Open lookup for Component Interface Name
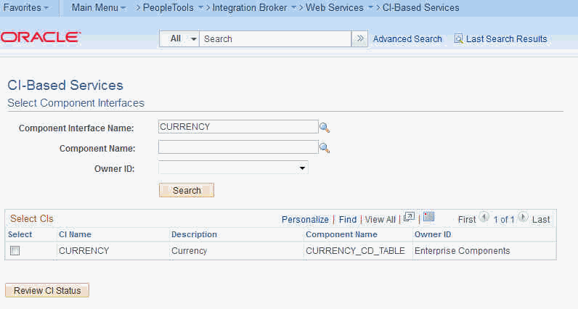The image size is (578, 309). 325,128
